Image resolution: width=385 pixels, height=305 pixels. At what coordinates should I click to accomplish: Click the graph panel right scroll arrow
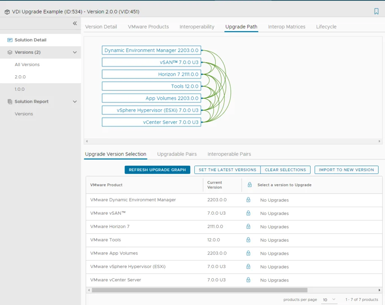point(379,141)
